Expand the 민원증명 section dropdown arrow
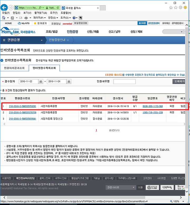The width and height of the screenshot is (190, 205). click(x=42, y=40)
